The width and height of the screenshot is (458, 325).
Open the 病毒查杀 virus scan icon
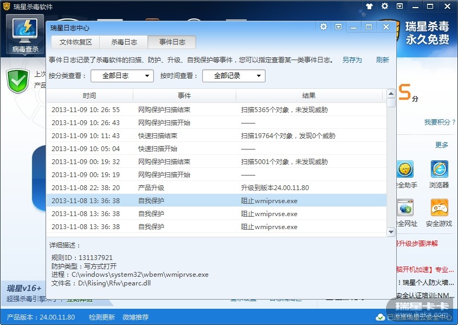25,32
